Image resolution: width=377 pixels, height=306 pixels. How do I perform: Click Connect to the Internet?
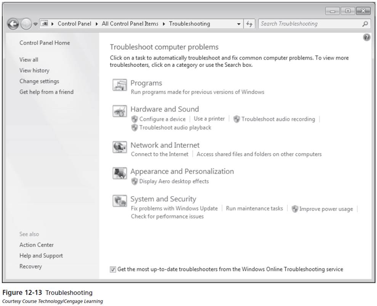click(x=160, y=154)
